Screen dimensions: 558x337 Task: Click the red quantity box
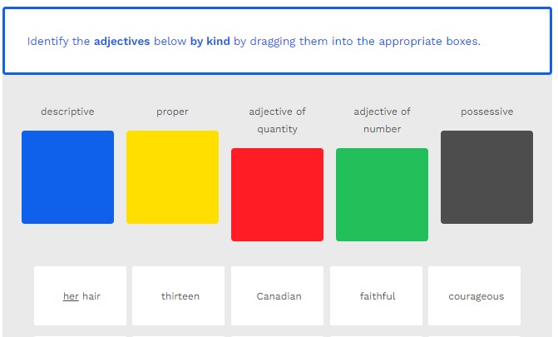[277, 195]
